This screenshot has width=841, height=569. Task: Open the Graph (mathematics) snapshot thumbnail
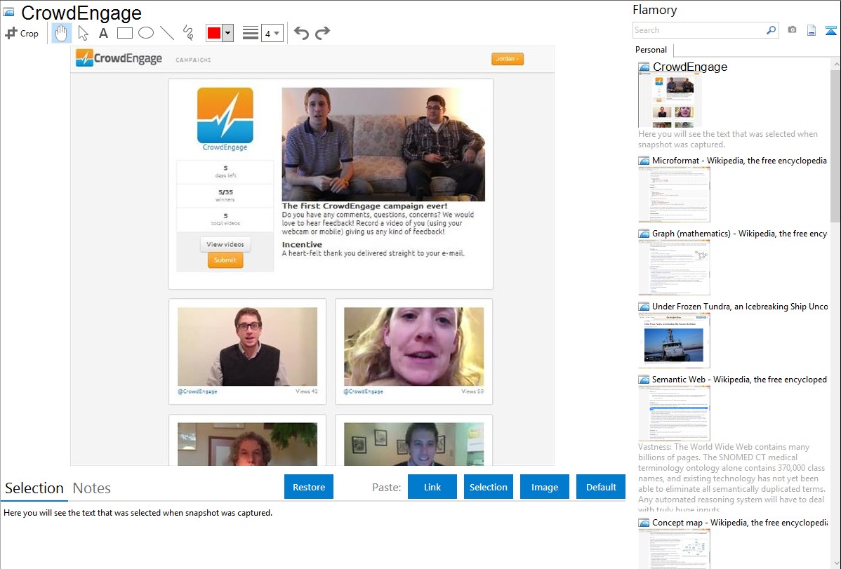(674, 267)
